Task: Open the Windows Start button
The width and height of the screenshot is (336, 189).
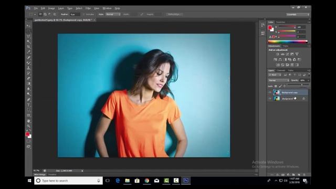Action: 29,181
